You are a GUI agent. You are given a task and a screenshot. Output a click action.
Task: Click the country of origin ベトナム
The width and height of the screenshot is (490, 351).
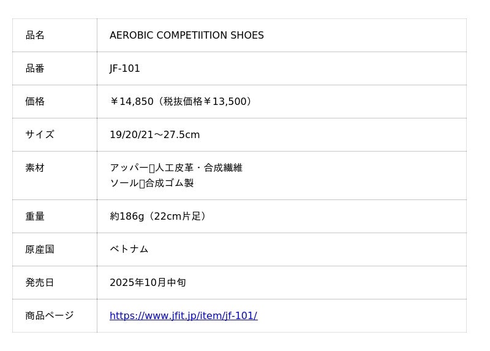pyautogui.click(x=129, y=249)
